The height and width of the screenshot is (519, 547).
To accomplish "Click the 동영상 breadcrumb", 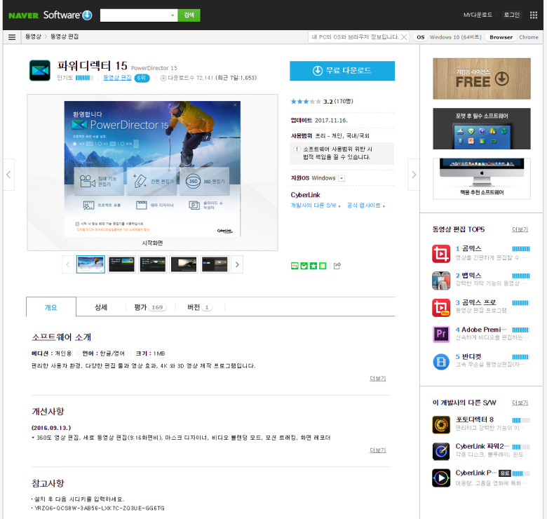I will click(x=33, y=36).
